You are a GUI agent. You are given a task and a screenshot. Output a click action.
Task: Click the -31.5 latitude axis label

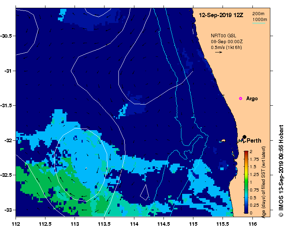click(6, 106)
